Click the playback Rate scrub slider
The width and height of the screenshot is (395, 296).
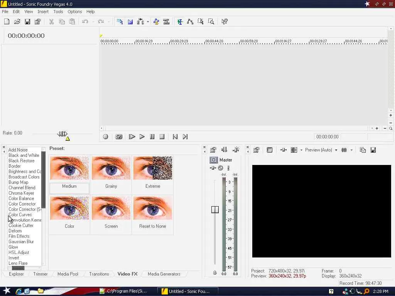(x=62, y=134)
